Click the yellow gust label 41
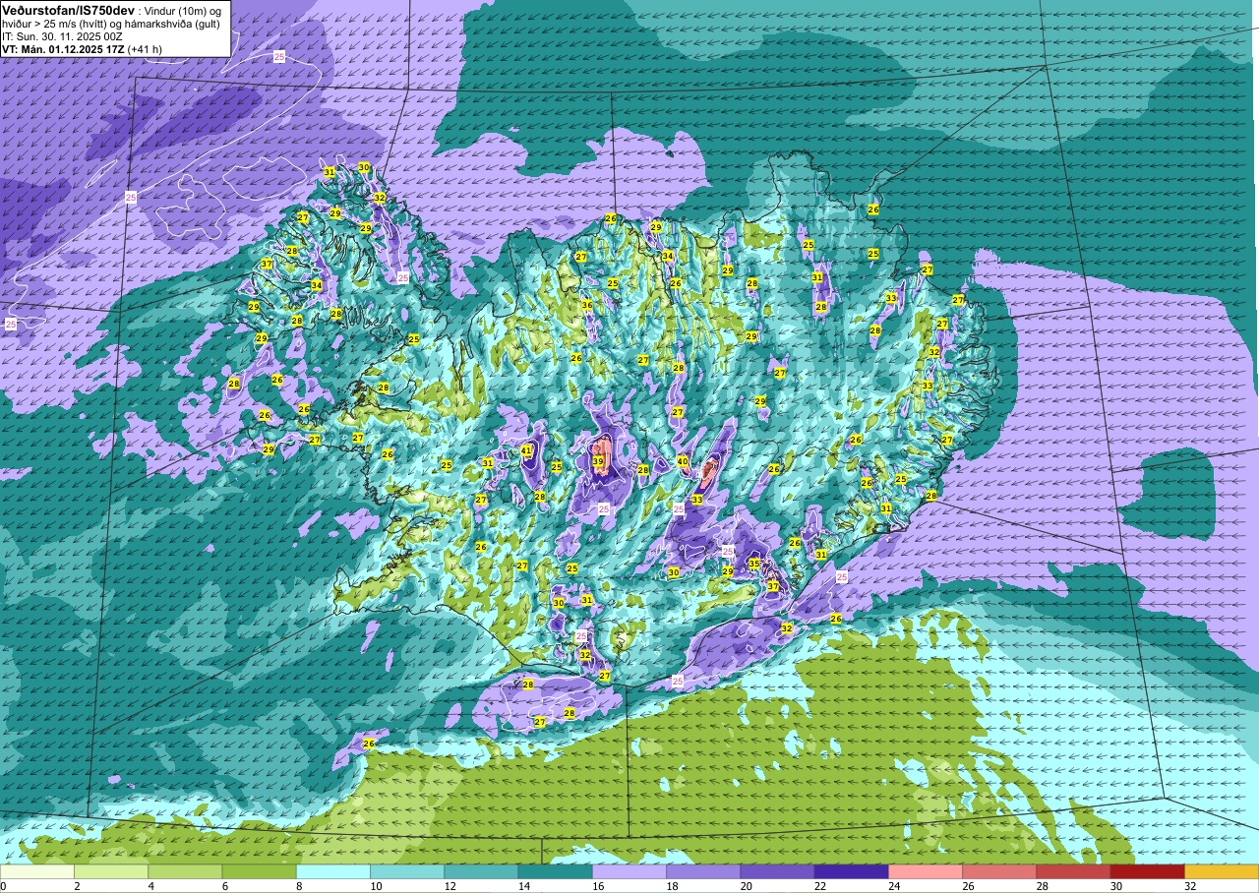1259x893 pixels. point(527,450)
